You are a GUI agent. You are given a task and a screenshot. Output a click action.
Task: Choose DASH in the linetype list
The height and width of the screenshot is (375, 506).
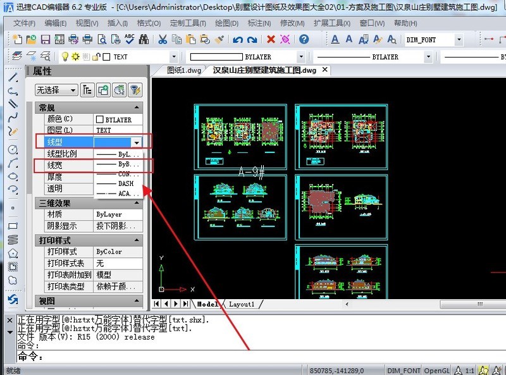point(125,183)
